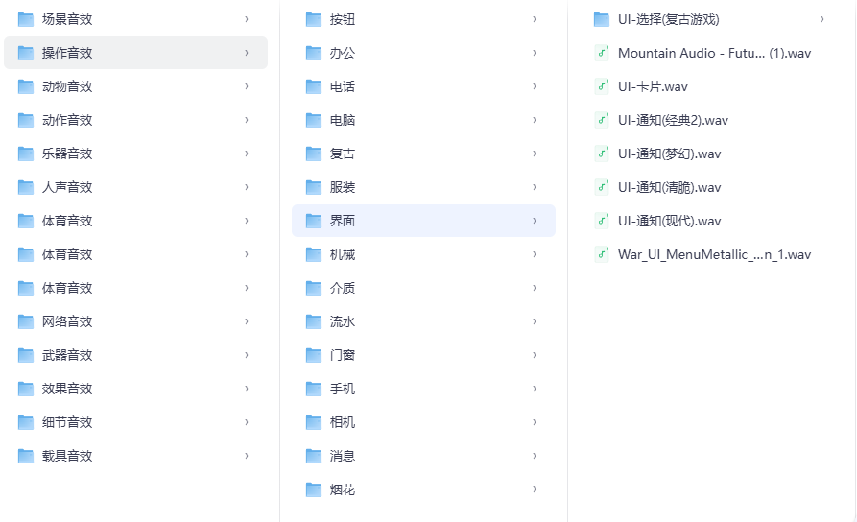The height and width of the screenshot is (522, 857).
Task: Expand the UI-选择(复古游戏) folder chevron
Action: coord(822,19)
